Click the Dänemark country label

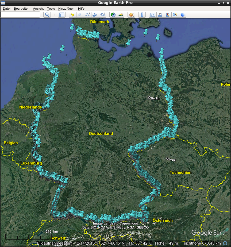(x=99, y=22)
